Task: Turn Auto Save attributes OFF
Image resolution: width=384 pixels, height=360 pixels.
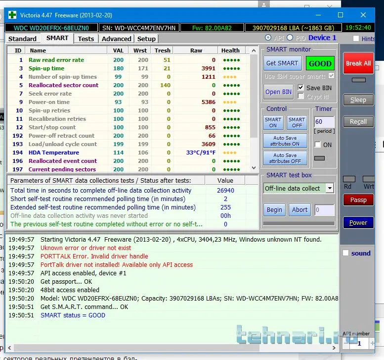Action: [x=285, y=158]
